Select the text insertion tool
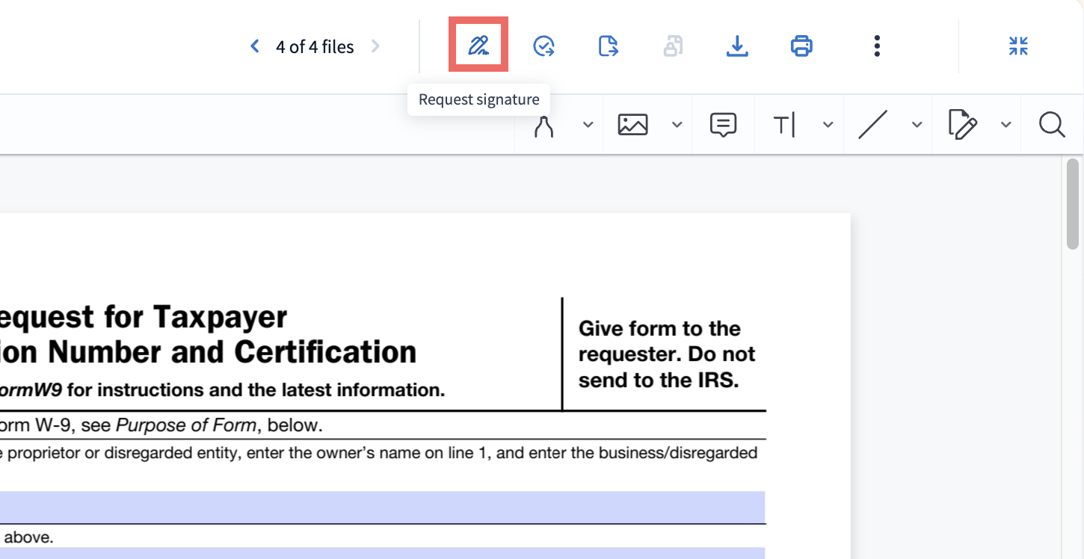Viewport: 1084px width, 559px height. pyautogui.click(x=783, y=125)
